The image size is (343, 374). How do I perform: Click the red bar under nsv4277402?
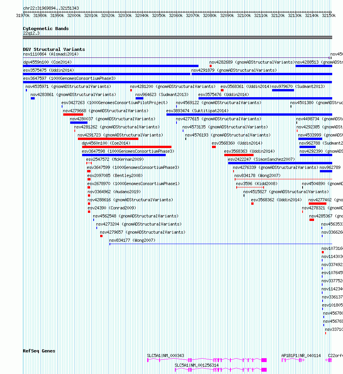tap(318, 204)
